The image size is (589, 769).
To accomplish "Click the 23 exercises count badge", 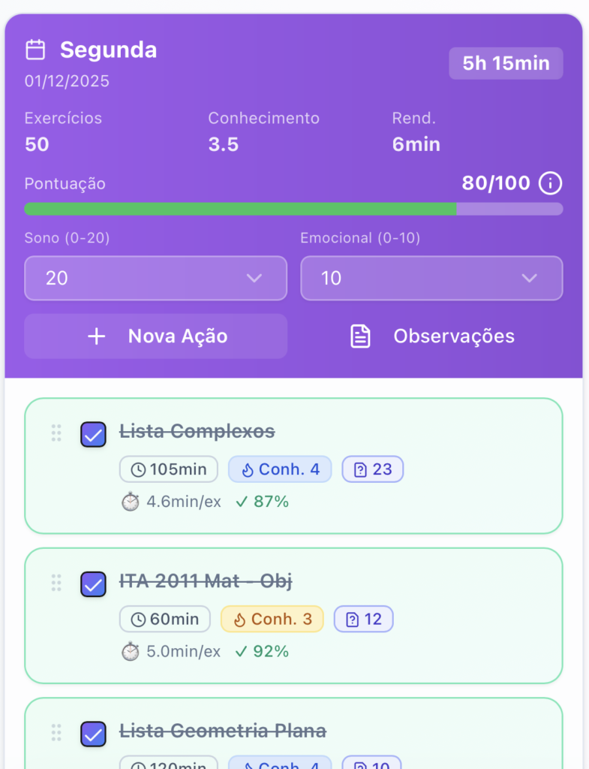I will 373,469.
